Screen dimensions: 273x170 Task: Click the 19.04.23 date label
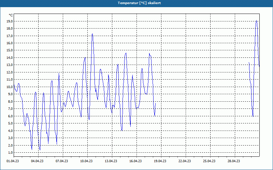tap(160, 161)
